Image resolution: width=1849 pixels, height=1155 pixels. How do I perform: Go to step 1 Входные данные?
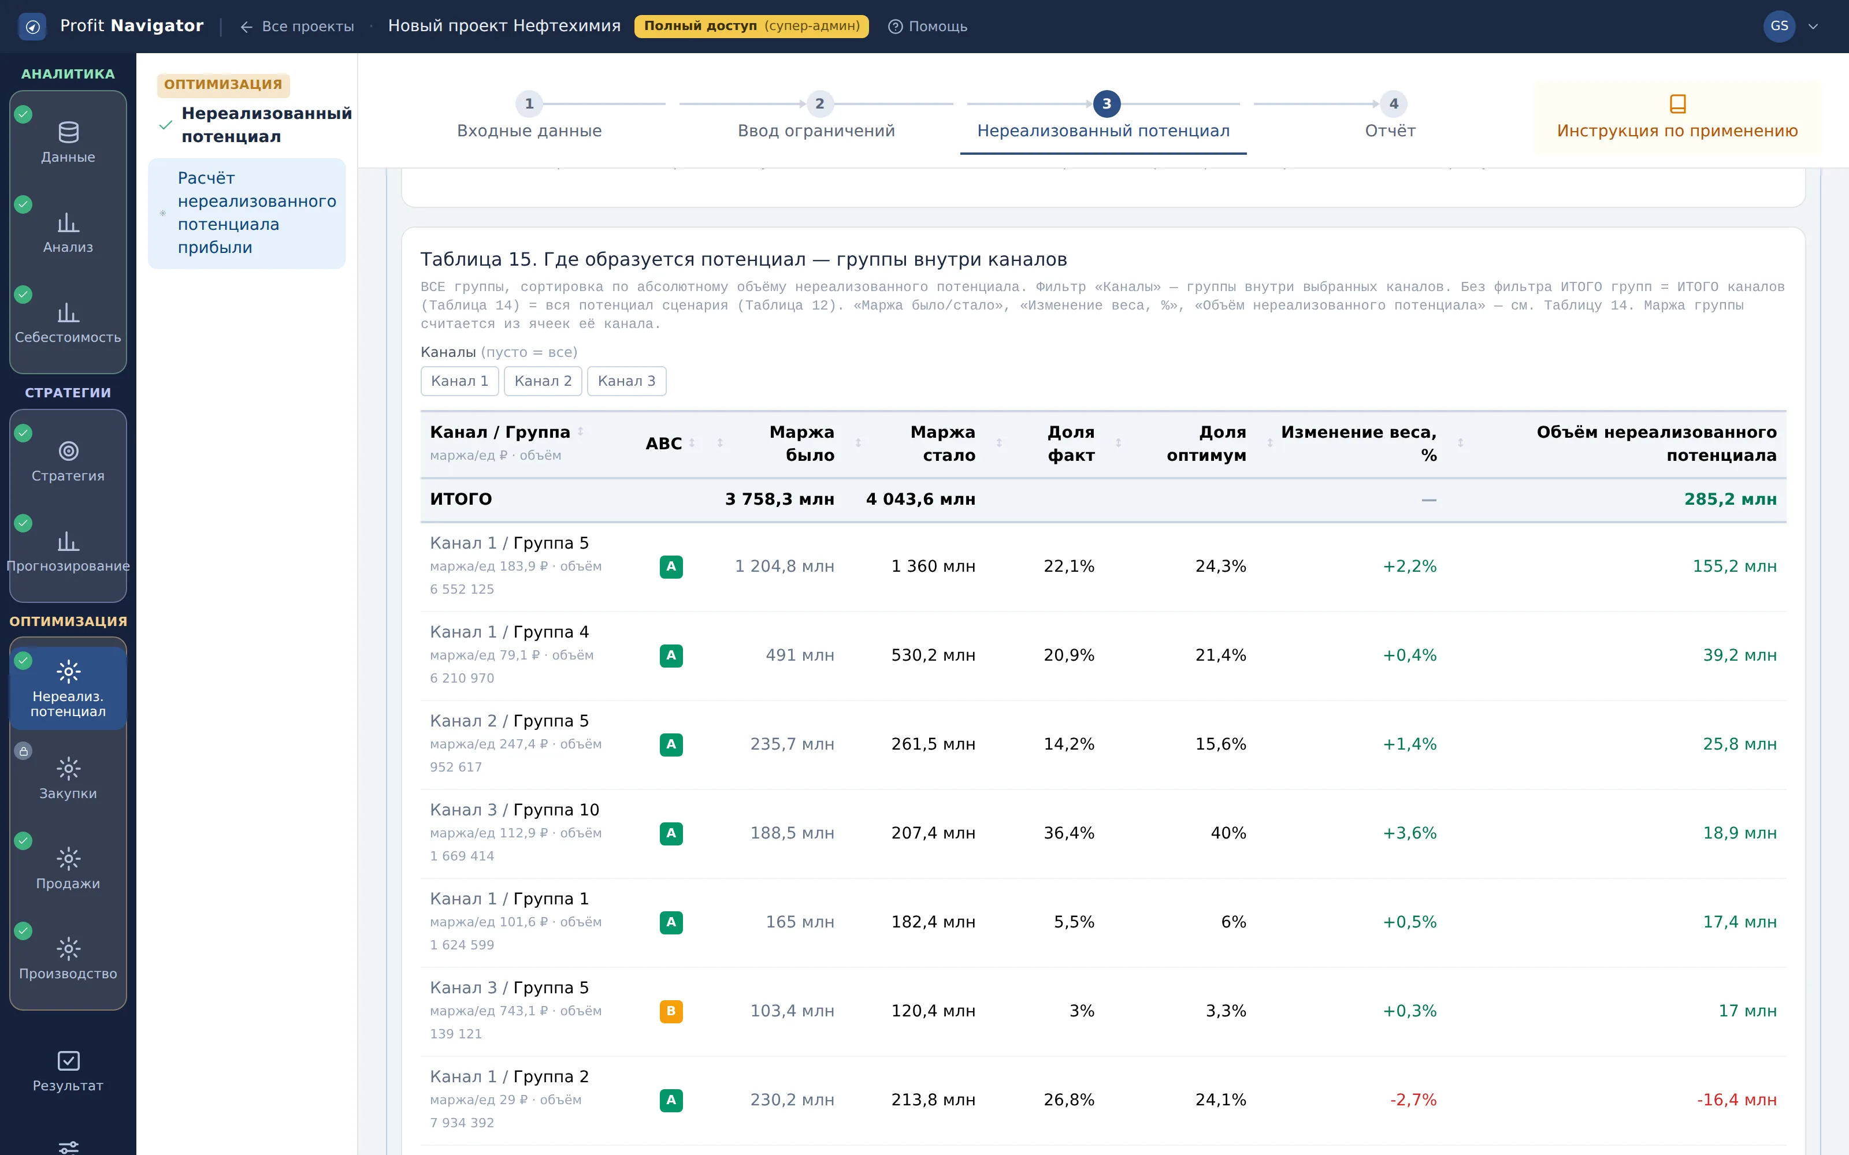point(529,117)
